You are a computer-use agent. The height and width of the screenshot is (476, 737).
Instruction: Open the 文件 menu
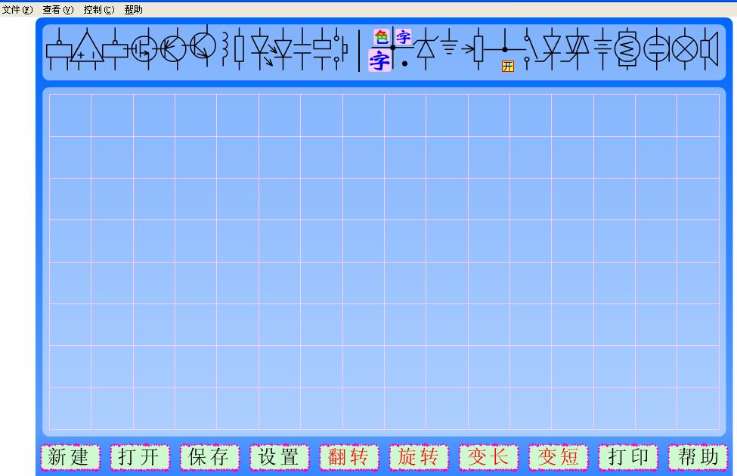coord(17,10)
